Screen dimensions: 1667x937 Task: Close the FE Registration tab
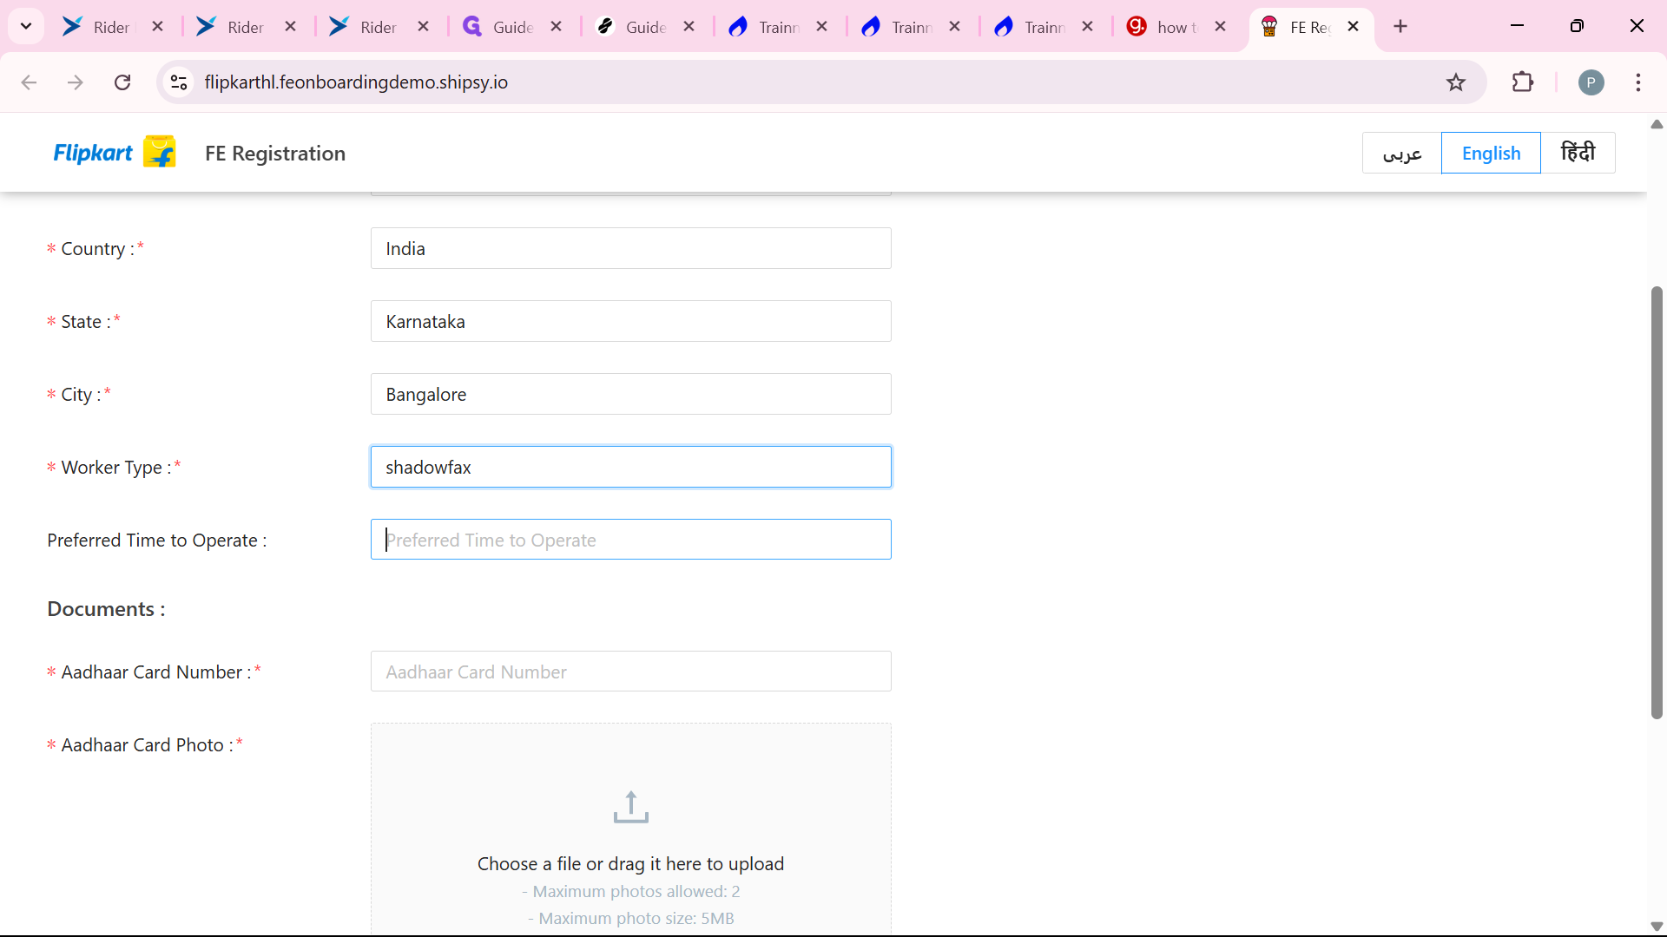click(1353, 27)
